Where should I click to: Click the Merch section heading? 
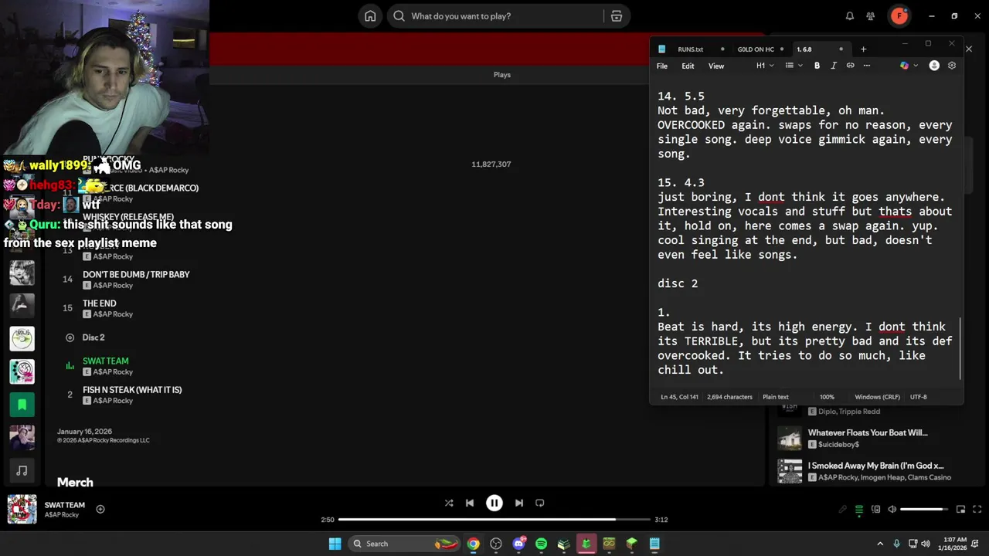coord(75,482)
